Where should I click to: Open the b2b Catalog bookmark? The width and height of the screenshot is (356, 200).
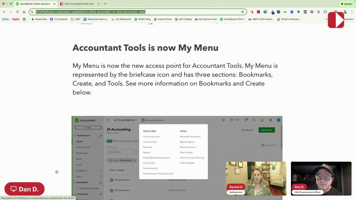coord(183,19)
